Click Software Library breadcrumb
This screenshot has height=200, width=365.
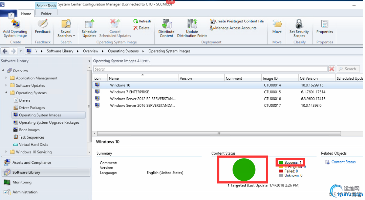pyautogui.click(x=60, y=51)
